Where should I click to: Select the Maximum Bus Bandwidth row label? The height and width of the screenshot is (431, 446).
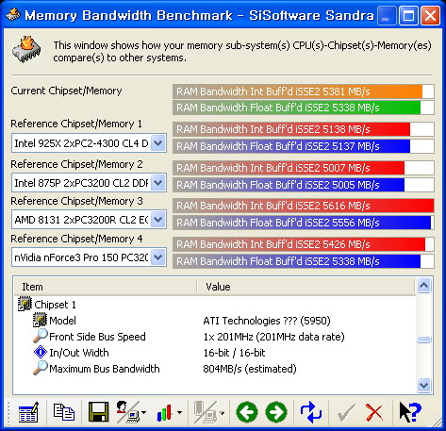pos(105,369)
